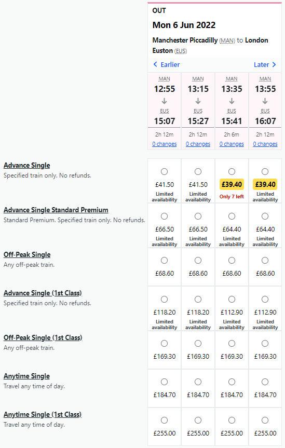Click the down arrow under 13:35 departure
The height and width of the screenshot is (448, 285).
pyautogui.click(x=232, y=101)
